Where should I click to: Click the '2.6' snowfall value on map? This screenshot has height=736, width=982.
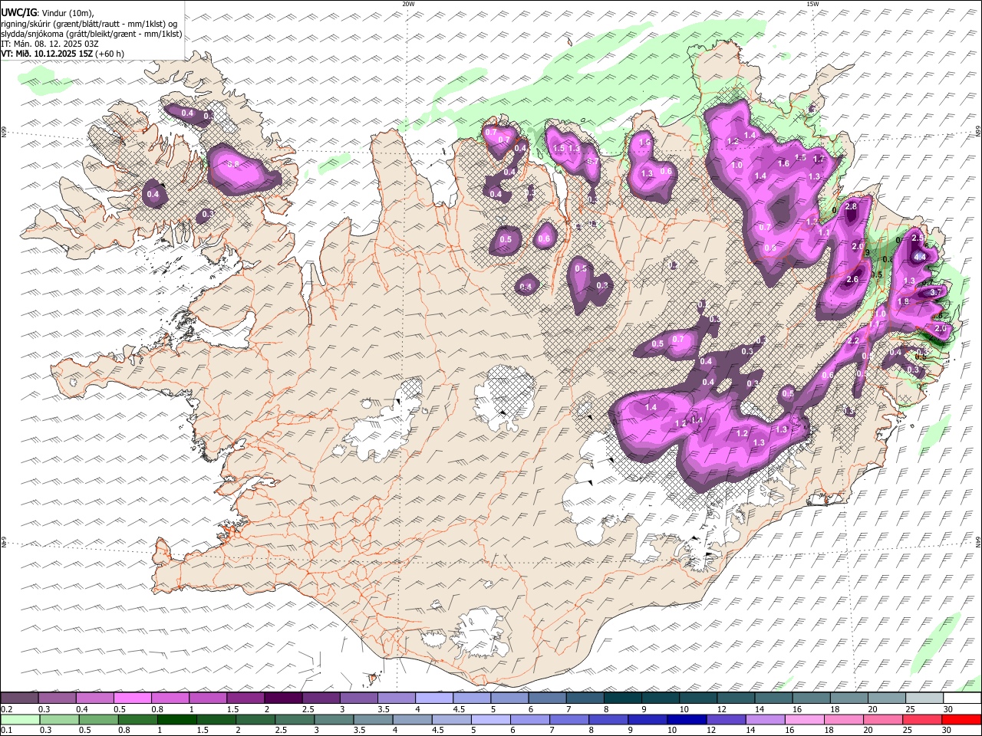(x=852, y=280)
